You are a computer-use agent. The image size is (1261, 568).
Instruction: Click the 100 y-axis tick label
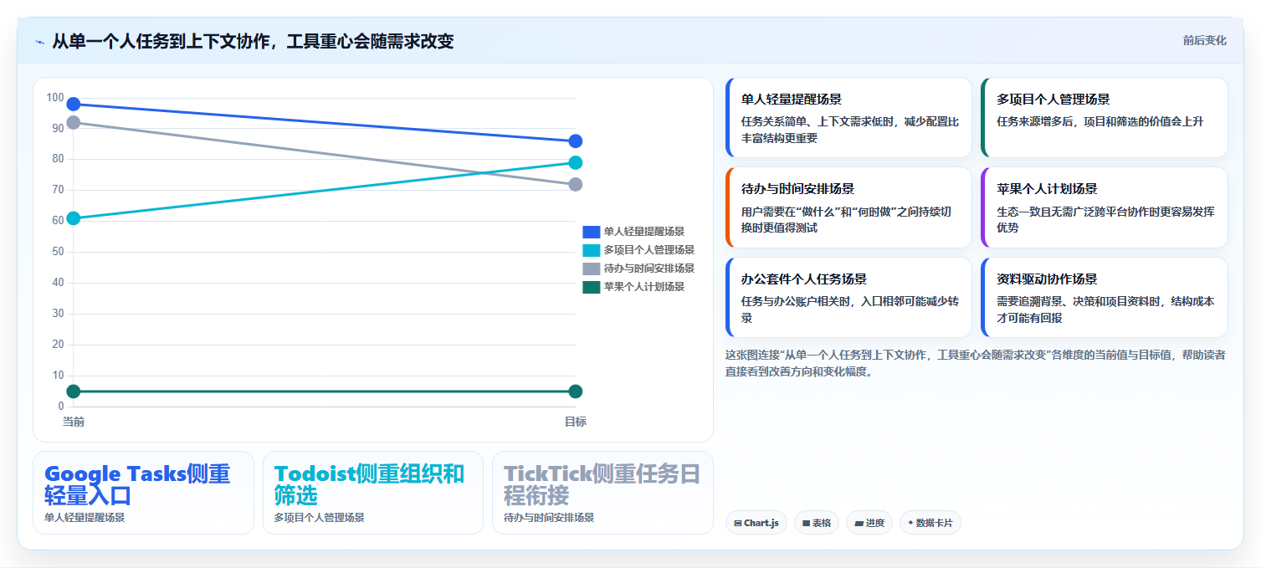55,98
